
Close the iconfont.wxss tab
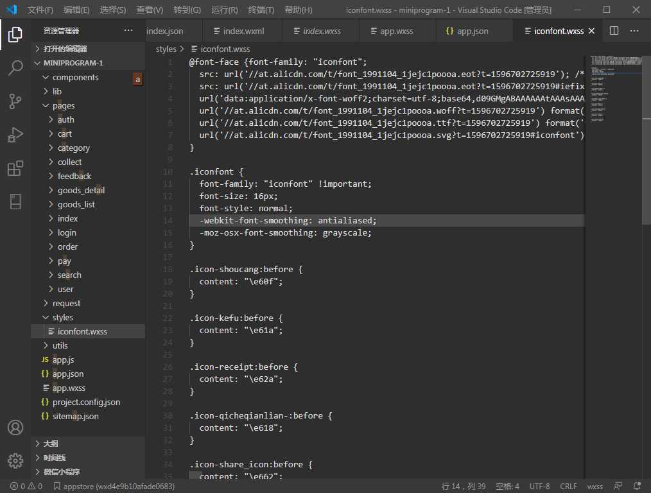click(x=592, y=31)
